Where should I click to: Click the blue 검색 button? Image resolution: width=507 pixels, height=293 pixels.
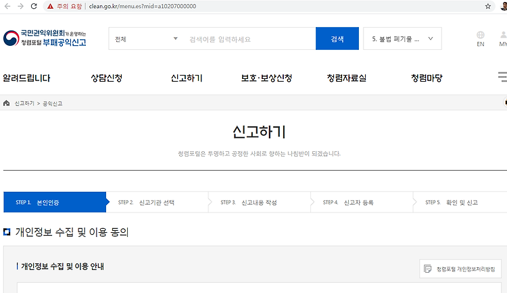pos(337,38)
